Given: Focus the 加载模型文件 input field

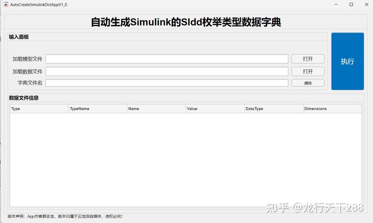Looking at the screenshot, I should [x=167, y=59].
